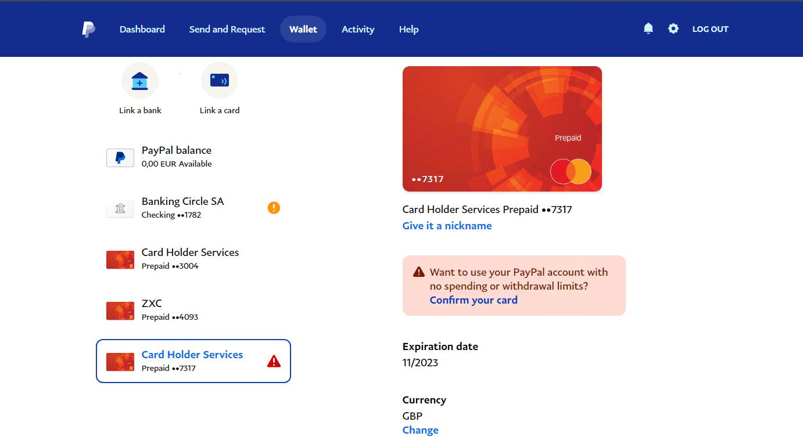
Task: Go to the Dashboard tab
Action: tap(142, 29)
